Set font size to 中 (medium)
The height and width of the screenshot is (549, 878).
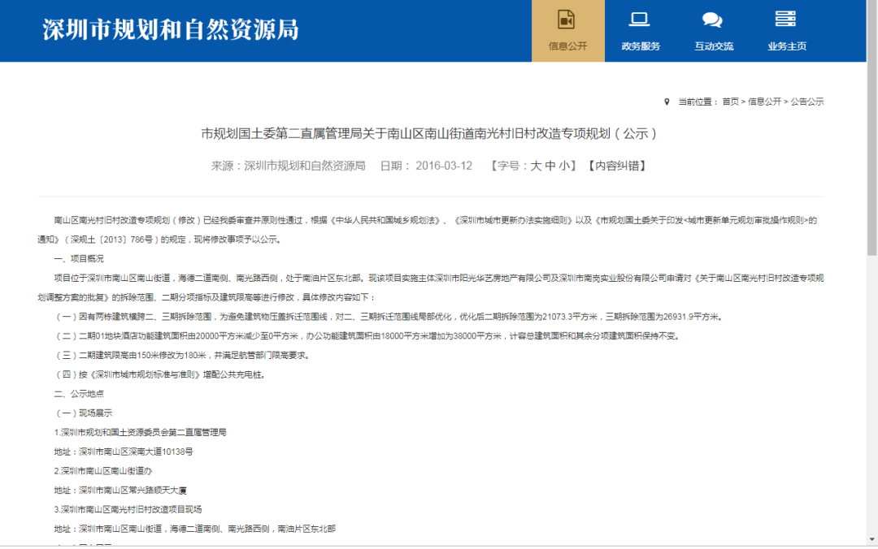pos(550,166)
